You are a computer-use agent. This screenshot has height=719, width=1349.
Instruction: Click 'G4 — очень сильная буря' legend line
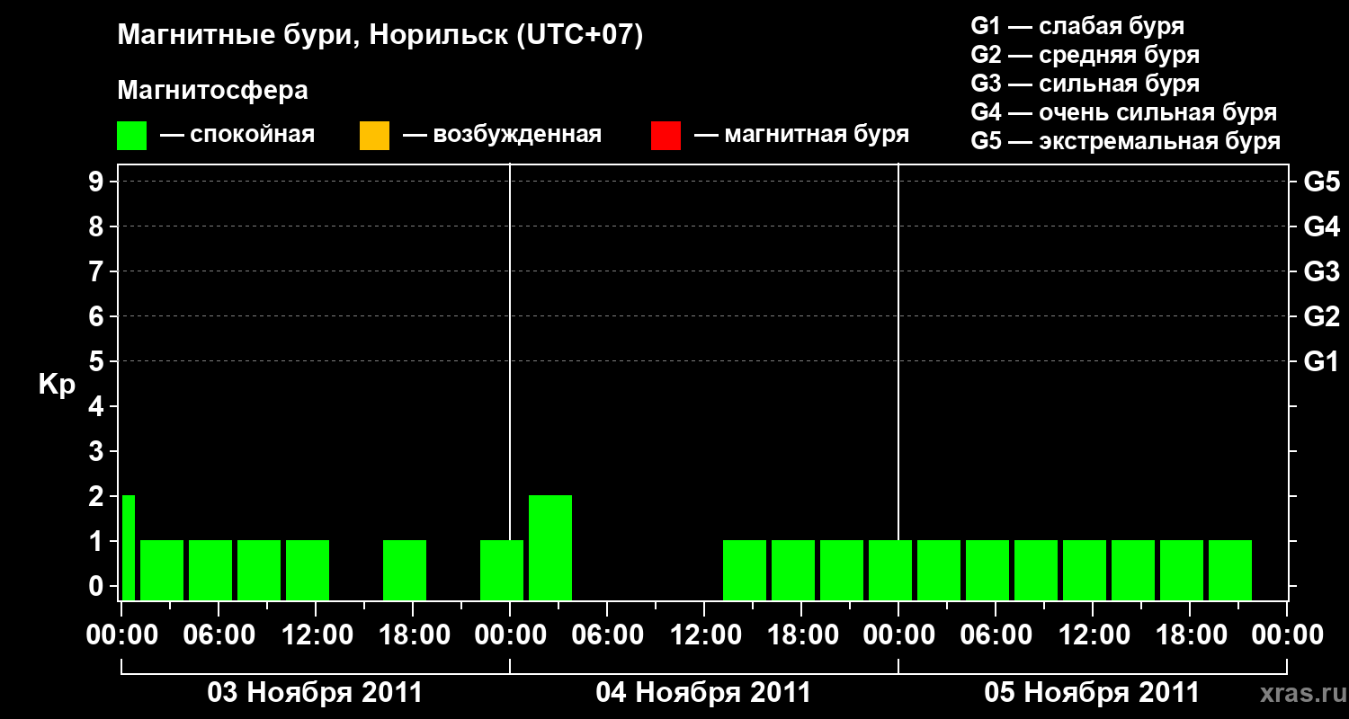pyautogui.click(x=1124, y=112)
